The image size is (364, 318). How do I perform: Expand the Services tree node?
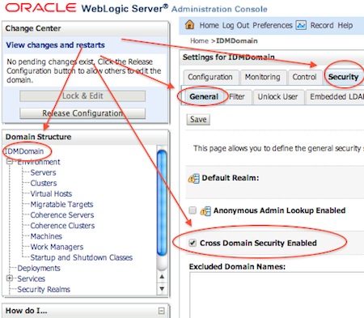pos(10,278)
